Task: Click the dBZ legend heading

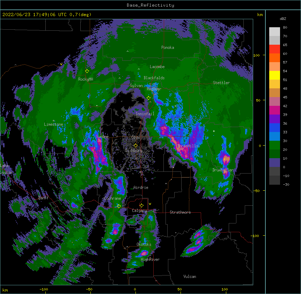Action: click(283, 19)
